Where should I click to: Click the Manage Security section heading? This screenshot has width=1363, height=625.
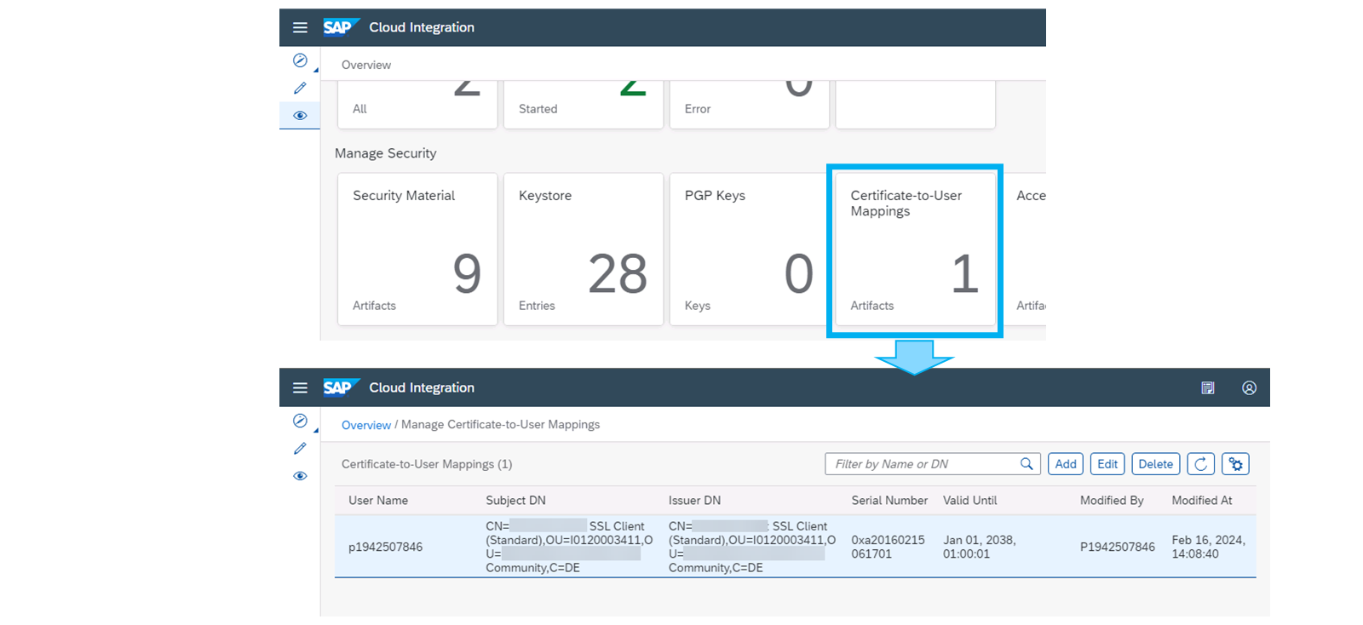click(385, 153)
